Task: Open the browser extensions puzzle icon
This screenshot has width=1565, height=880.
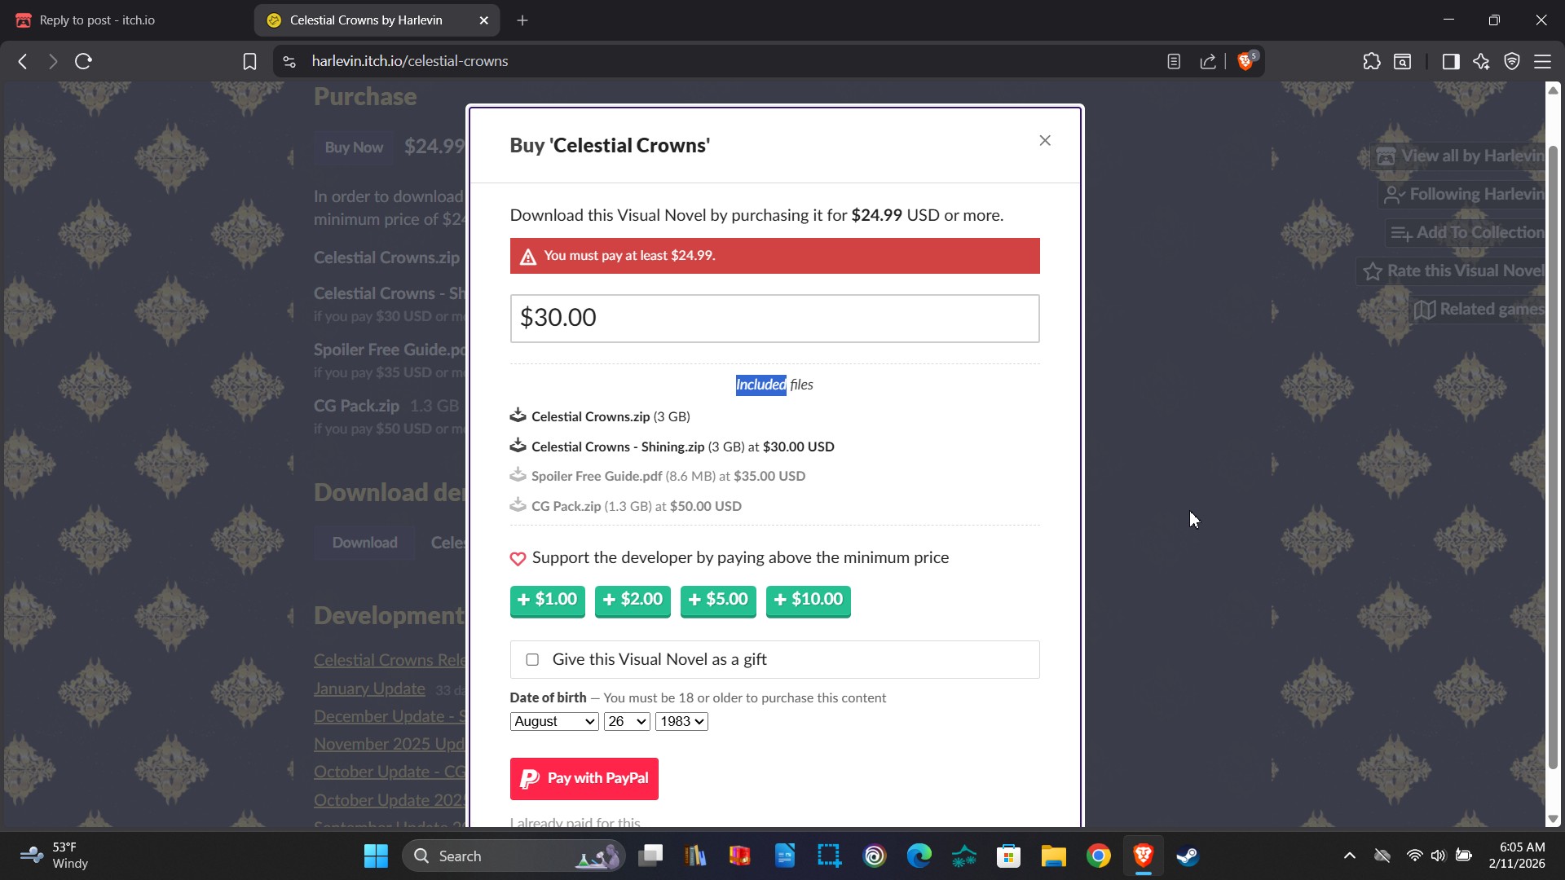Action: 1372,61
